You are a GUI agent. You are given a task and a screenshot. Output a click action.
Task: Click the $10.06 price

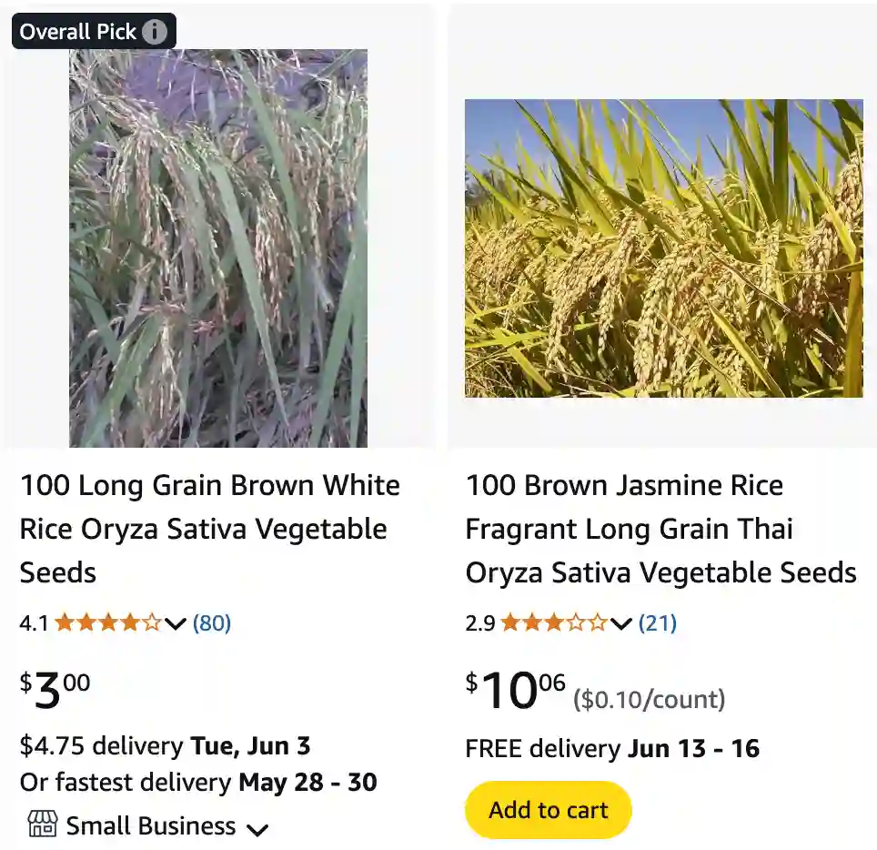(x=515, y=692)
